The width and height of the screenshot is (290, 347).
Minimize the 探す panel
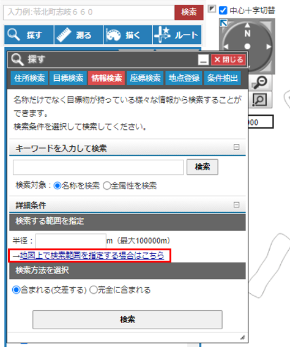(203, 60)
